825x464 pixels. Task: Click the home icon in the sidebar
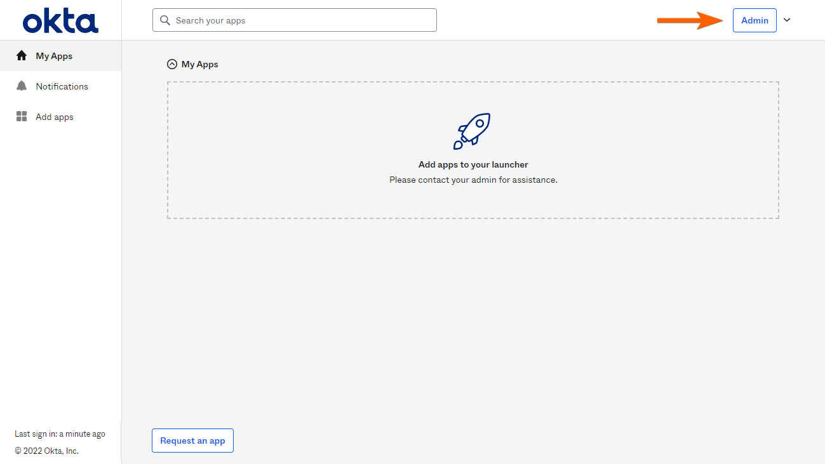(22, 56)
